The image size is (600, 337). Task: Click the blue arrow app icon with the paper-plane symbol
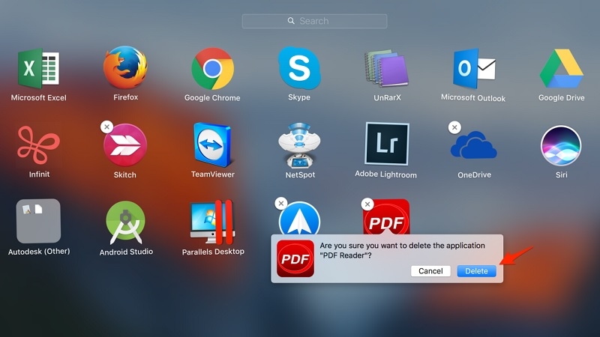(299, 219)
